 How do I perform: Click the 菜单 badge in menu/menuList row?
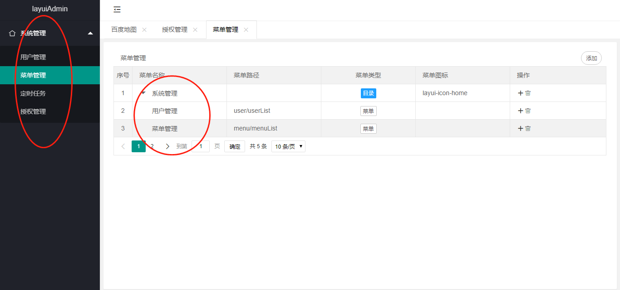[x=369, y=129]
